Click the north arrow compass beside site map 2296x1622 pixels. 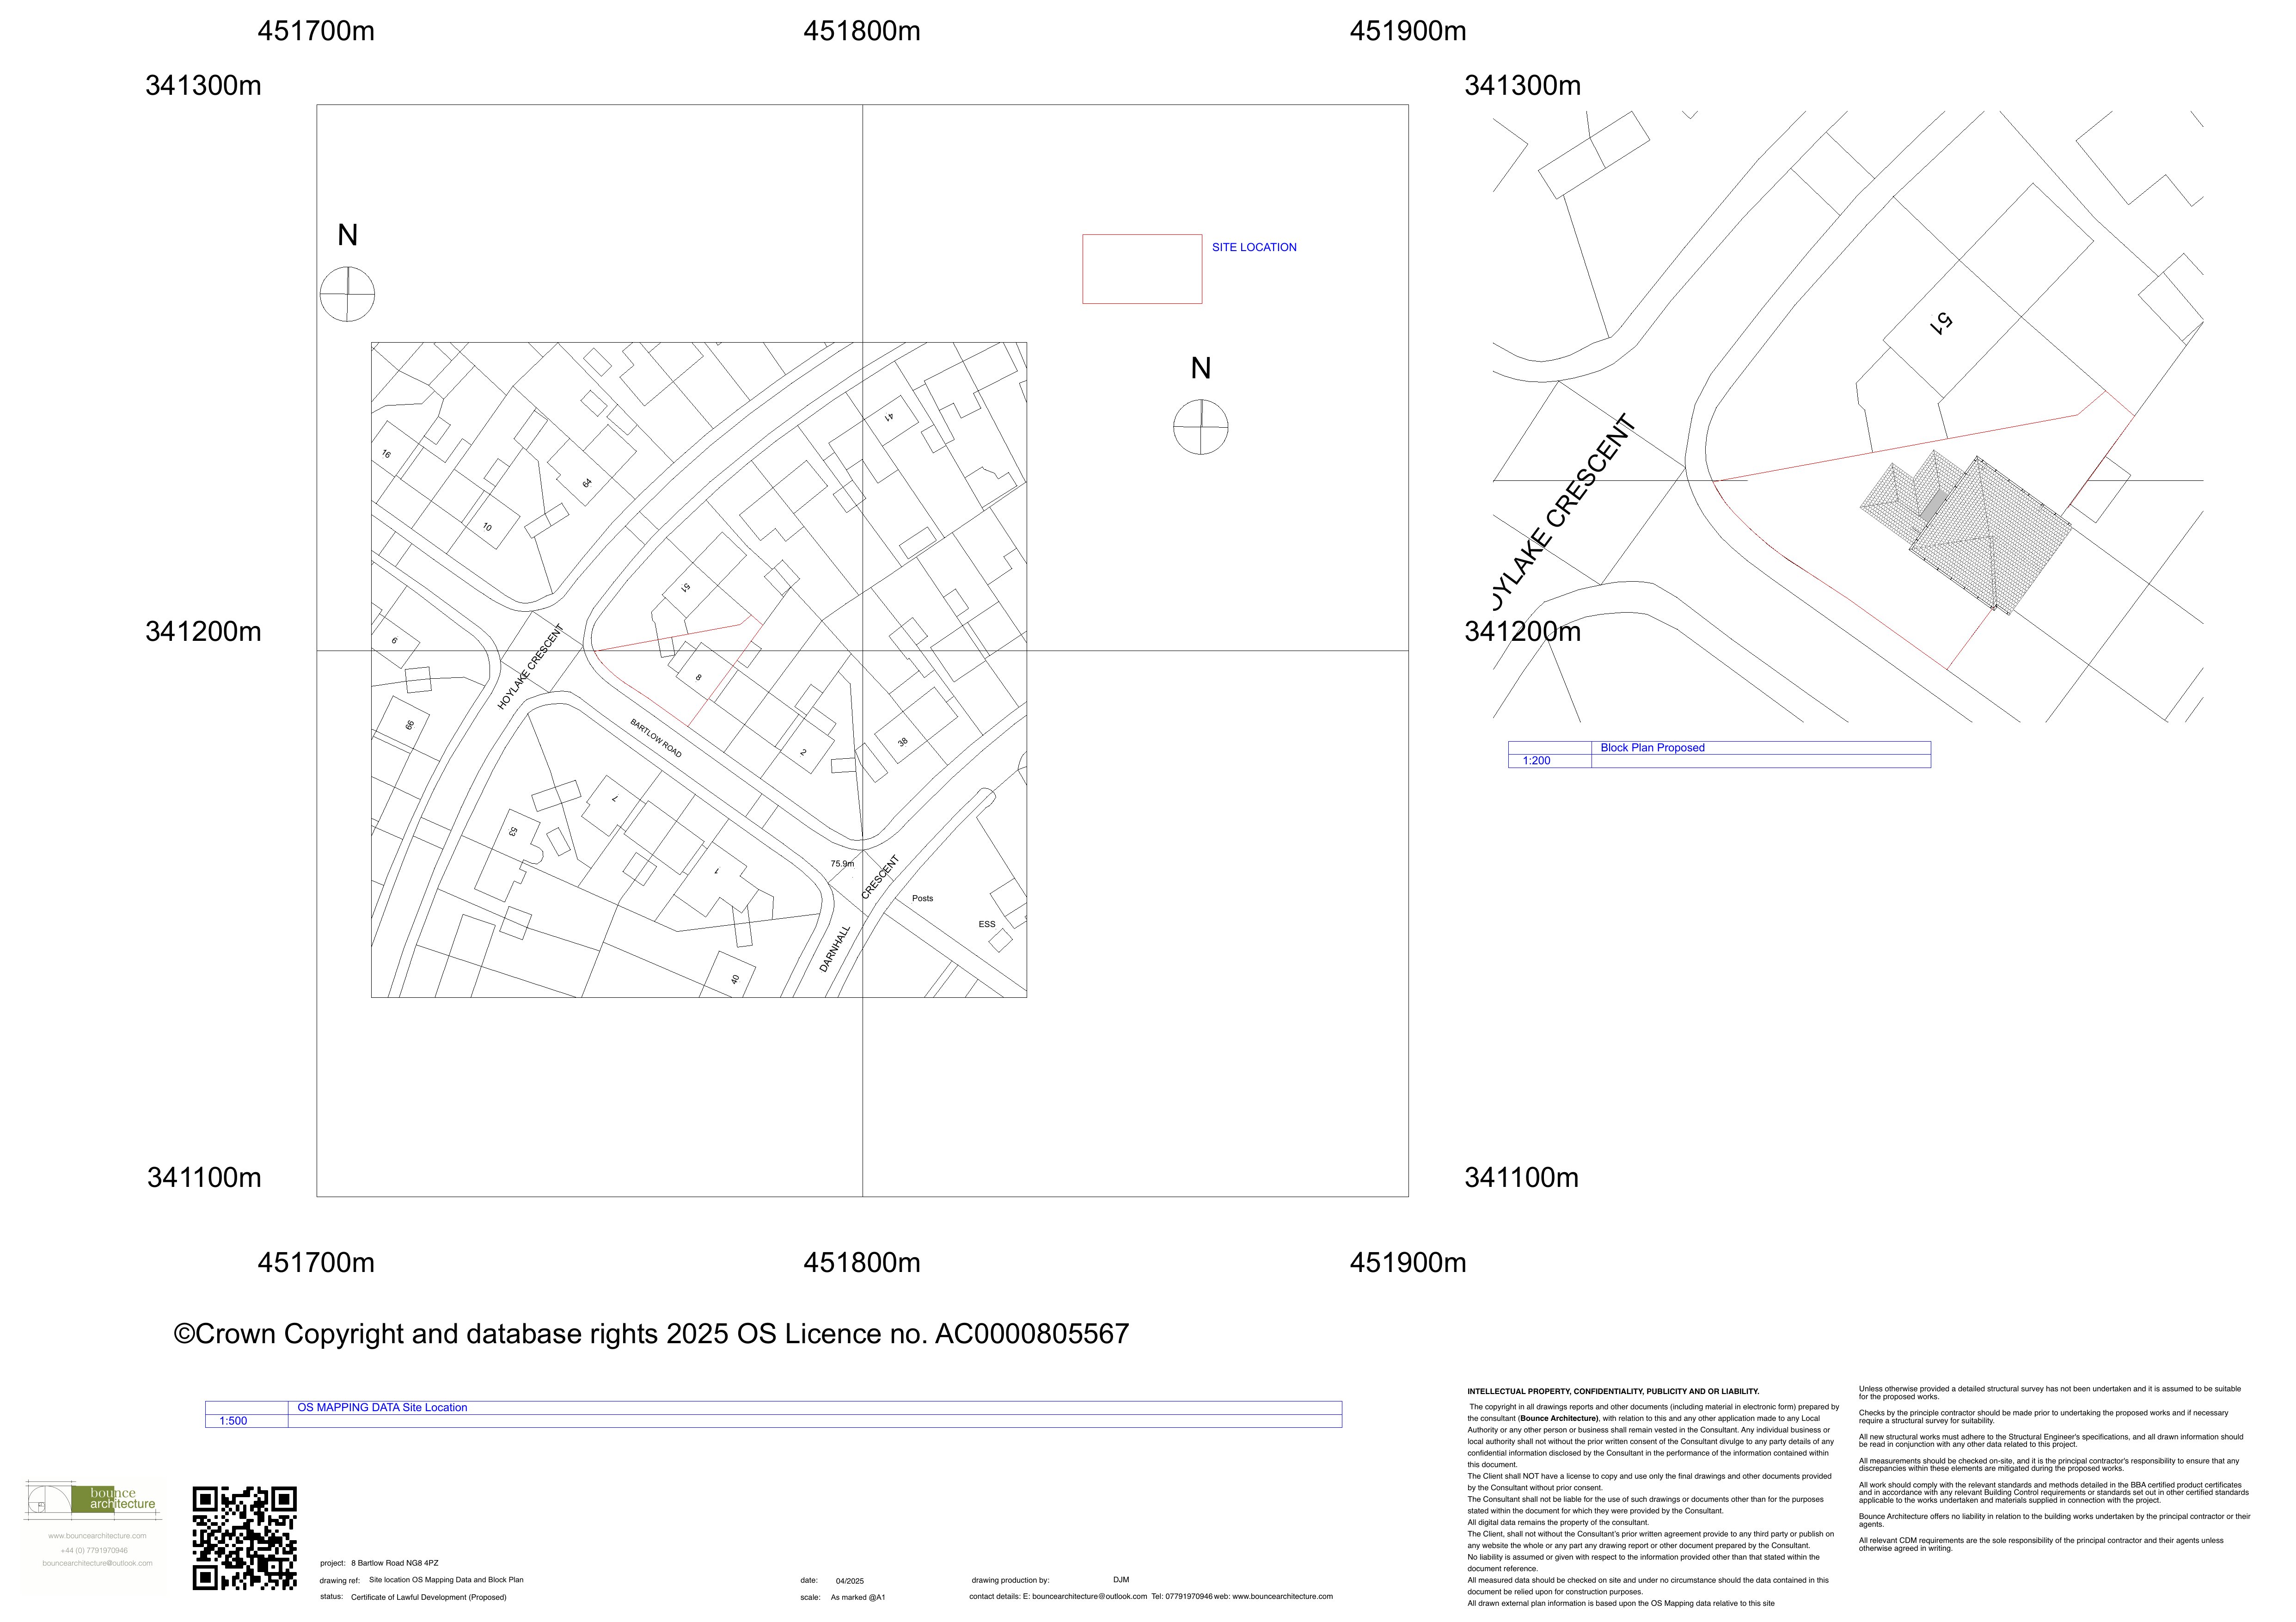347,294
